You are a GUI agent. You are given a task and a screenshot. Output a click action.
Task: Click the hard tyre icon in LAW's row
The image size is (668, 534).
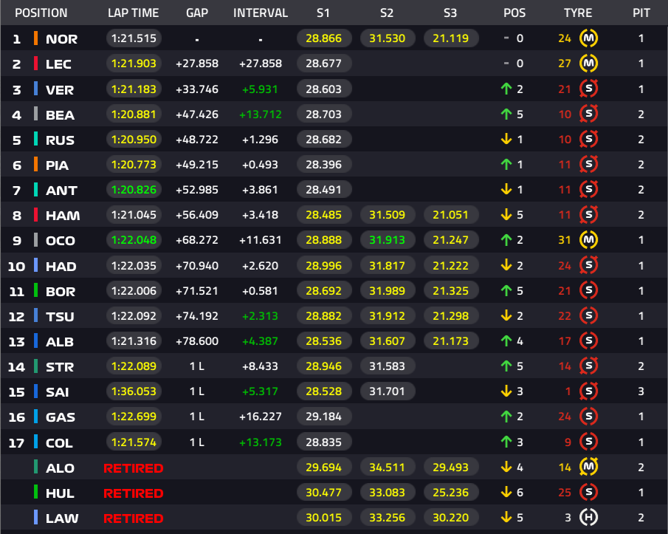tap(588, 517)
